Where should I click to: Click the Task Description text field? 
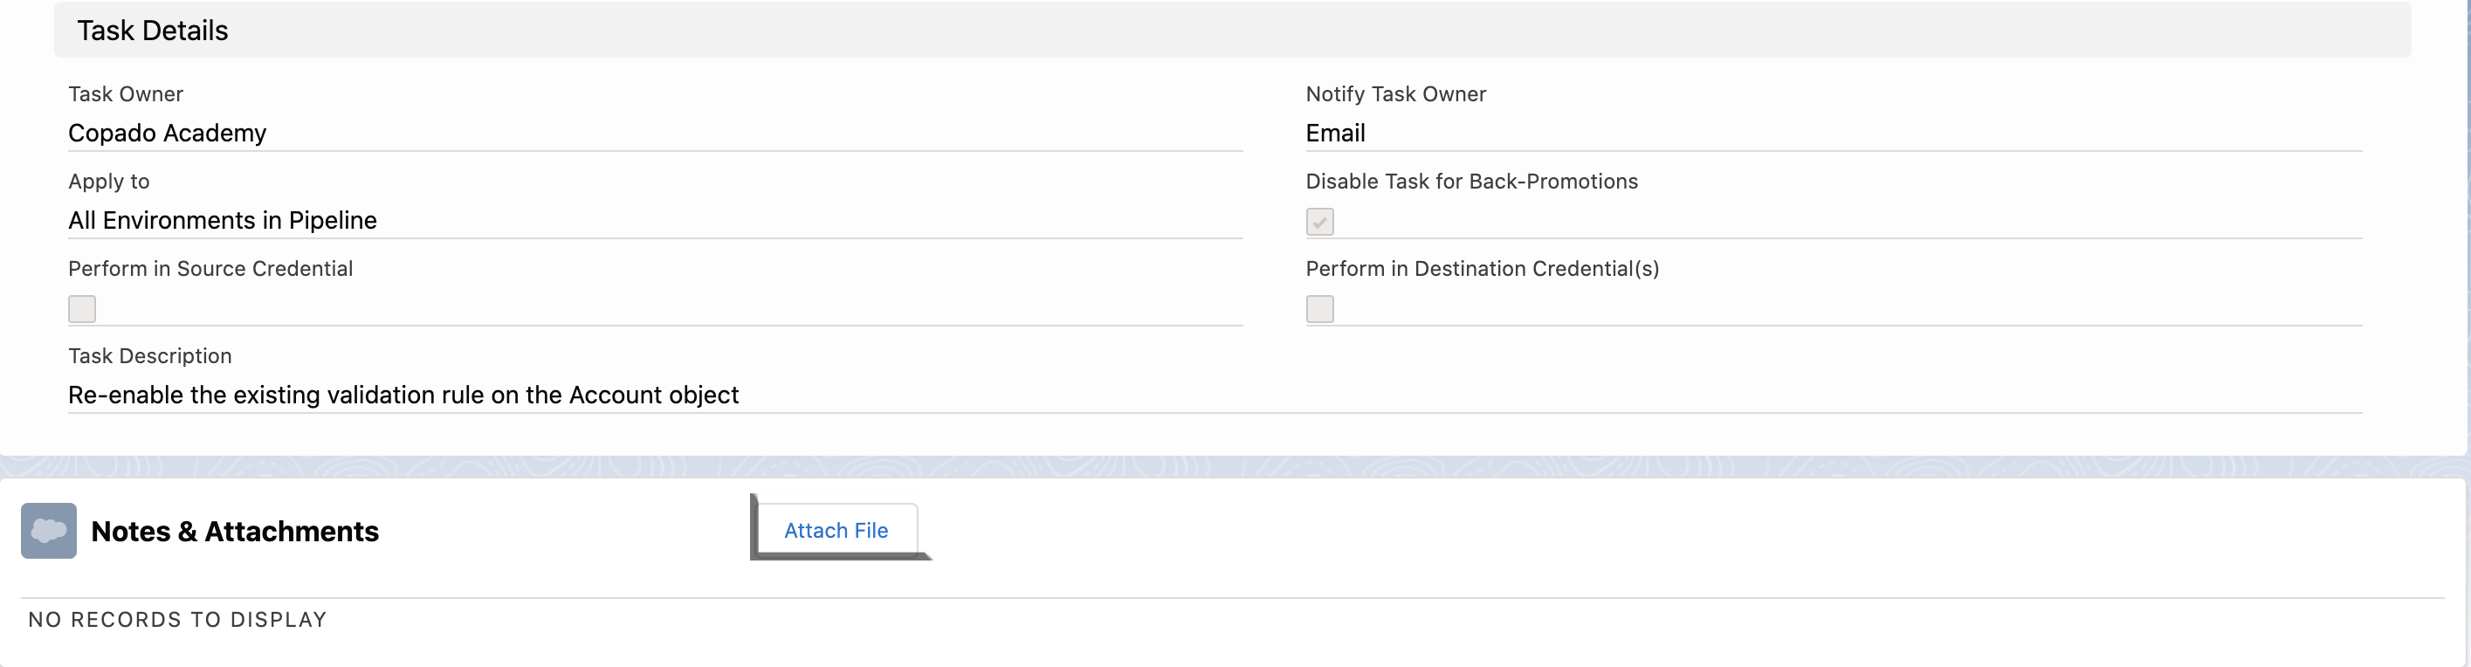403,395
